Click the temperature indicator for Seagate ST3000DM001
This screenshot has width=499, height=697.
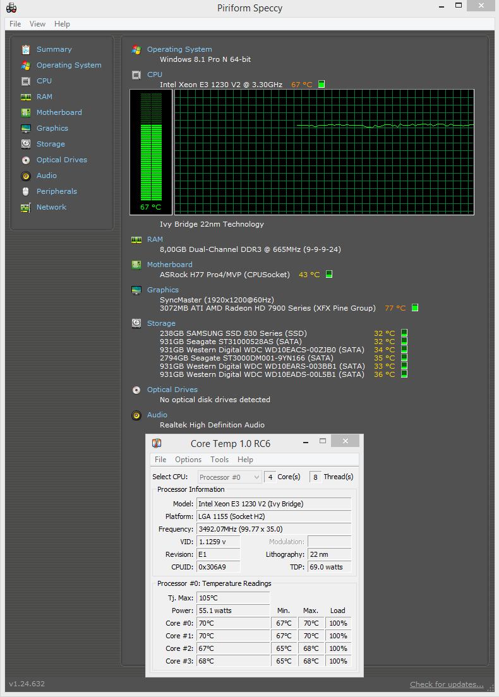(x=404, y=358)
